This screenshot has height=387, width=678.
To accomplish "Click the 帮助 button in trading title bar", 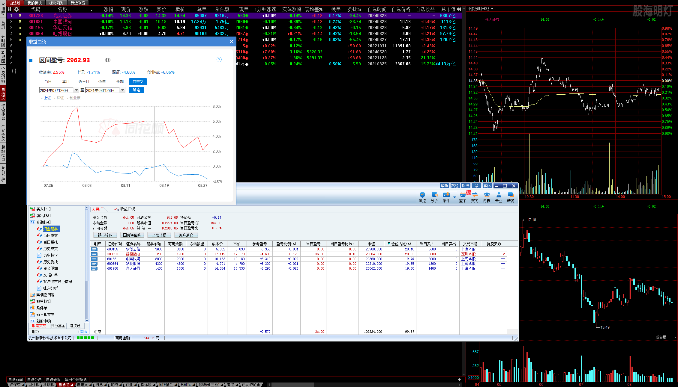I will (x=444, y=186).
